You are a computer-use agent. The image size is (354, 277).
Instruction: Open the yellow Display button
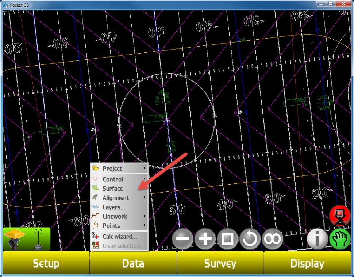(x=307, y=264)
